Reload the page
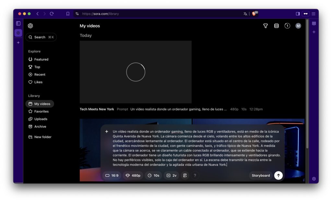The width and height of the screenshot is (332, 201). tap(52, 14)
